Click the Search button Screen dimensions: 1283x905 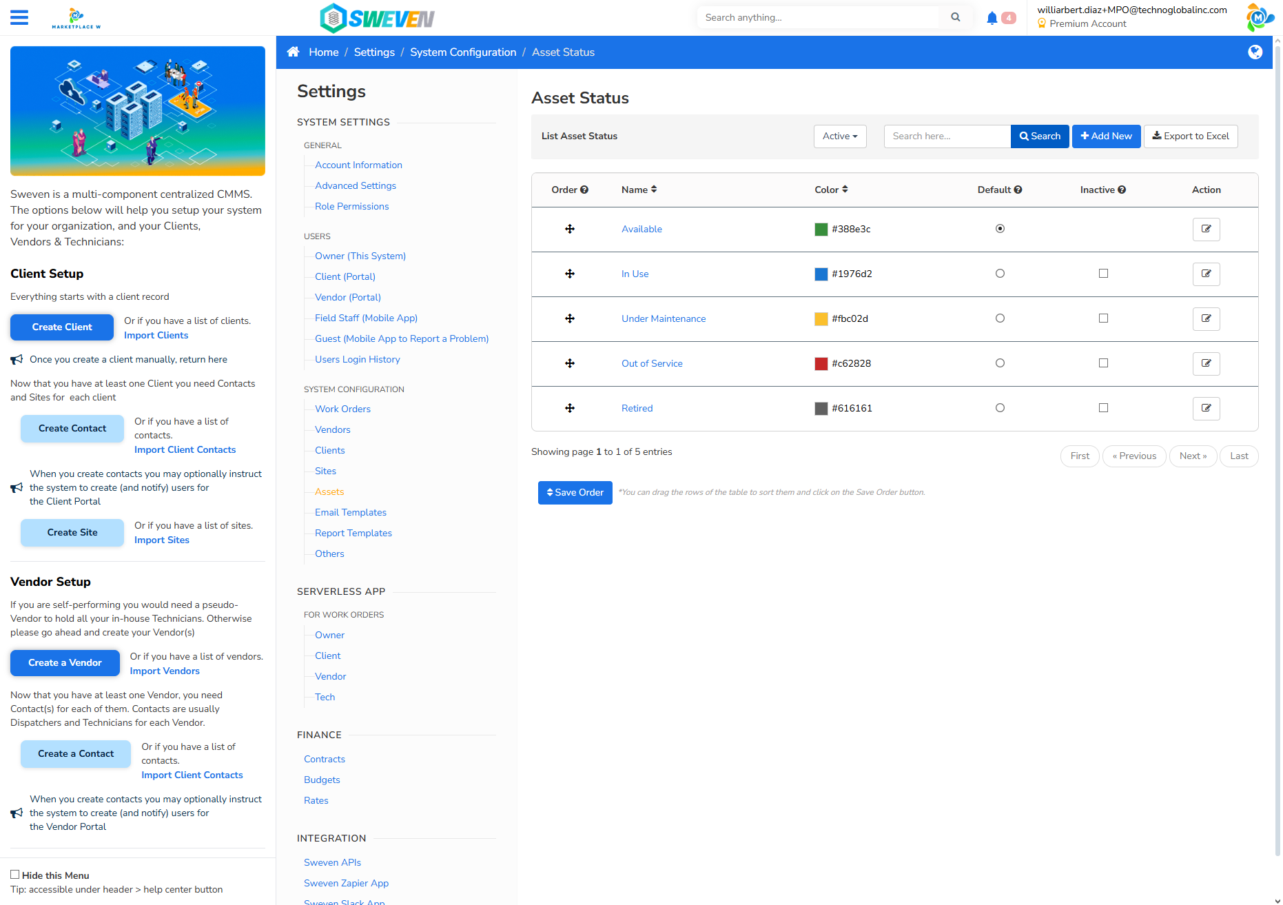point(1040,136)
